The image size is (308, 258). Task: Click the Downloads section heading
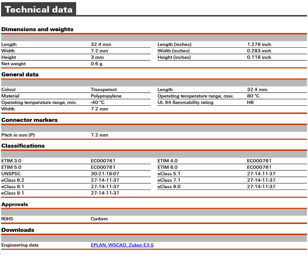[18, 230]
